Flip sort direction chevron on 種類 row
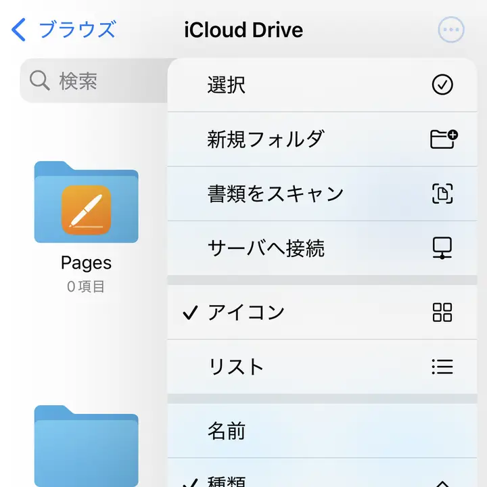 click(442, 482)
